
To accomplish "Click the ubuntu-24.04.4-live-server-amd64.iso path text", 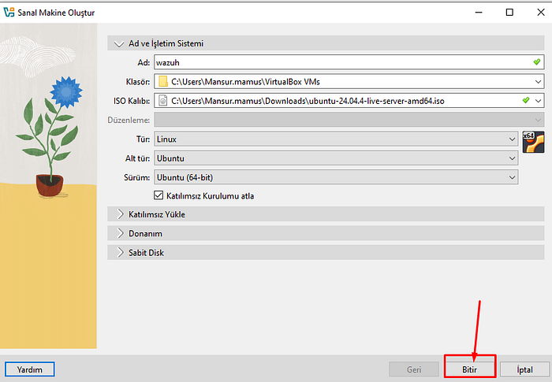I will pos(308,101).
